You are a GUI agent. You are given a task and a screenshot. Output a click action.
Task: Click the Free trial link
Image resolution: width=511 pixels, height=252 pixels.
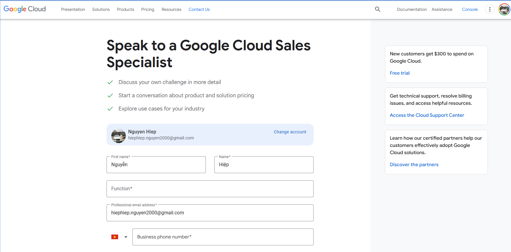(400, 73)
